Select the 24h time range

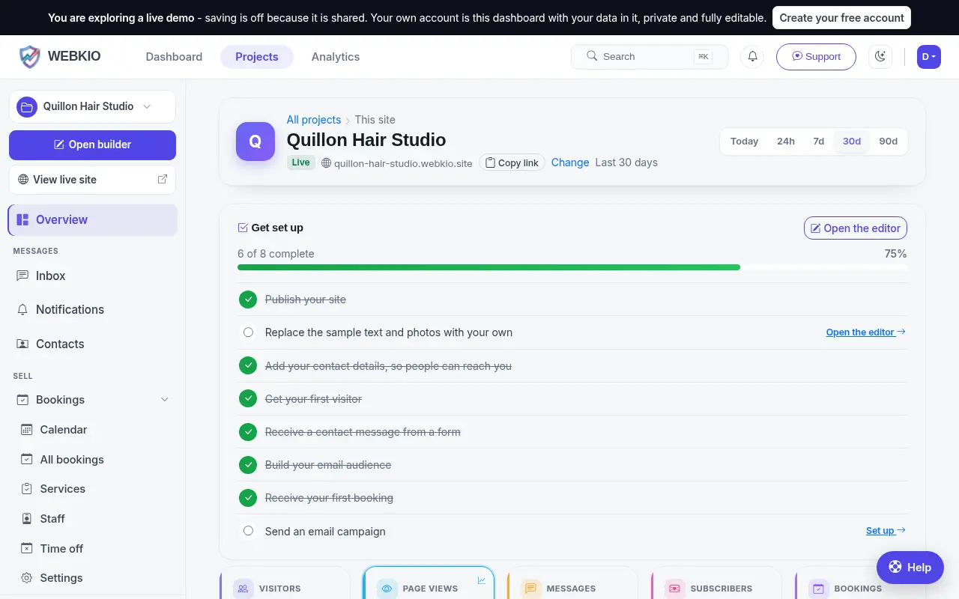tap(786, 142)
